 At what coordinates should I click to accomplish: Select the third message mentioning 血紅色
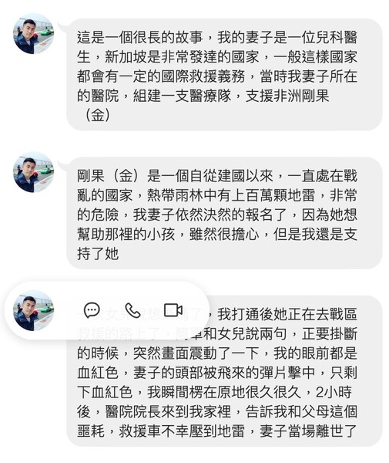pos(224,371)
